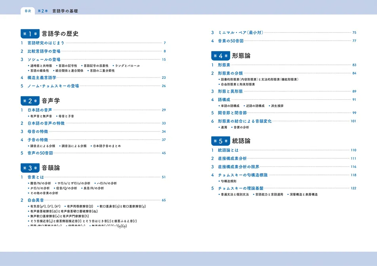Open the 言語学の歴史 chapter heading

(x=61, y=34)
